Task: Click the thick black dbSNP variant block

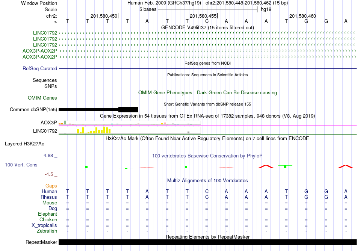Action: pyautogui.click(x=128, y=109)
